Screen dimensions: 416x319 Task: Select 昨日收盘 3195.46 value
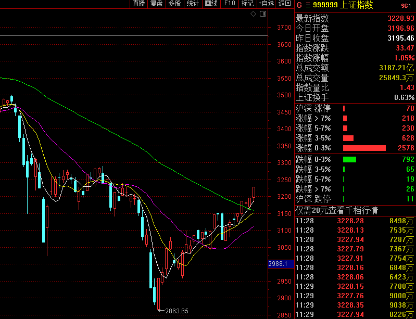coord(400,38)
